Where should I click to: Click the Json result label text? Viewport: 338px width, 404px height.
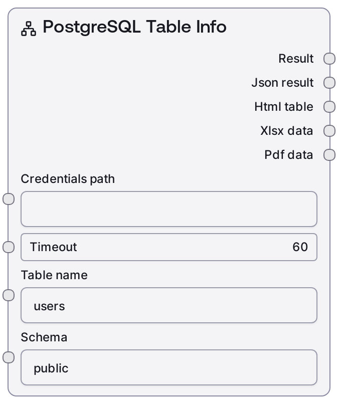coord(282,83)
